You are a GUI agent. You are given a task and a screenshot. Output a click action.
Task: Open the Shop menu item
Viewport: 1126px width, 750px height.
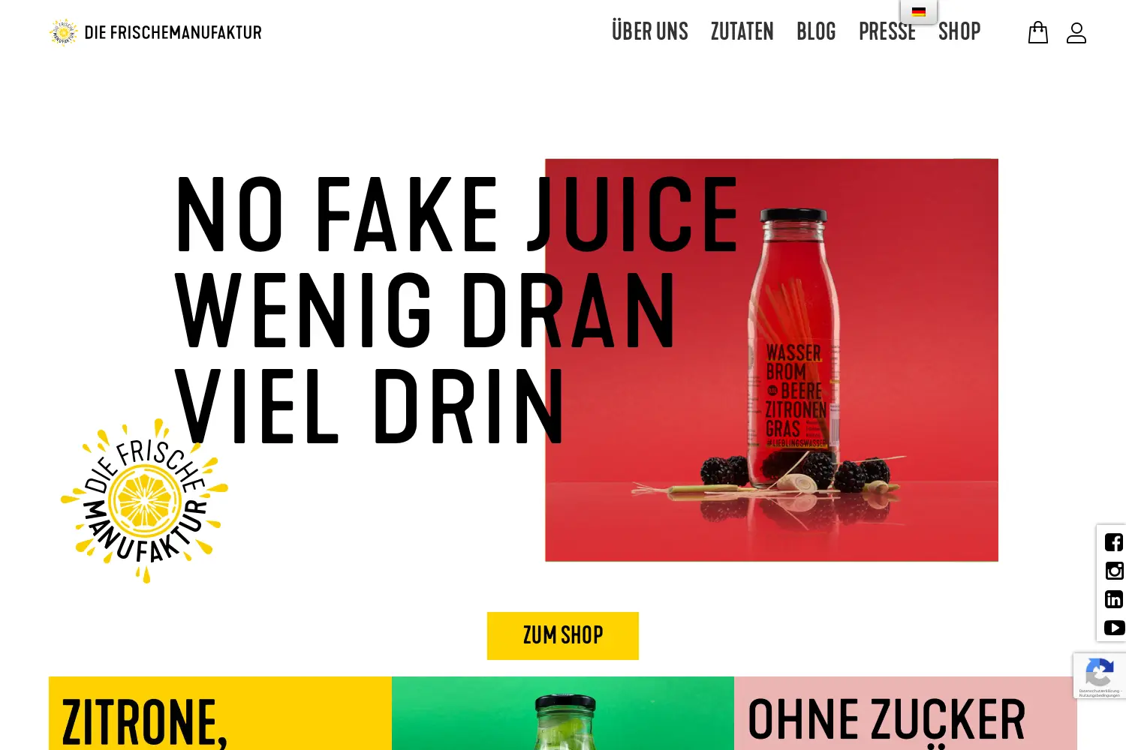click(959, 31)
